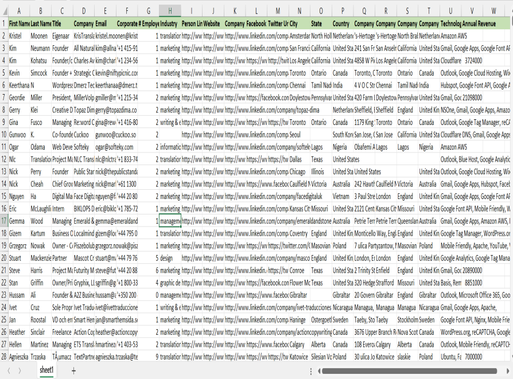Select row 1 header
Image resolution: width=513 pixels, height=379 pixels.
pos(4,24)
